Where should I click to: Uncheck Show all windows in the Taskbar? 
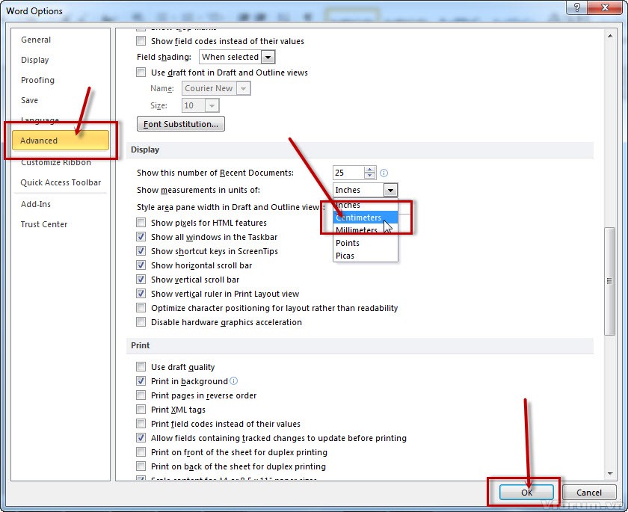pos(141,237)
